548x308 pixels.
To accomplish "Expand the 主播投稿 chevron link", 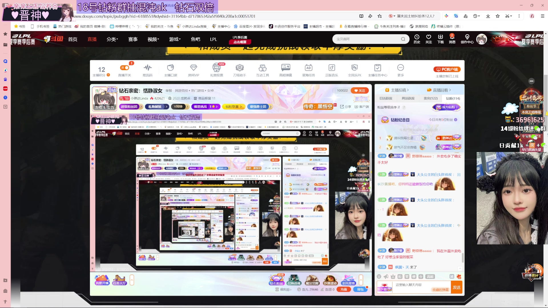I will click(397, 90).
